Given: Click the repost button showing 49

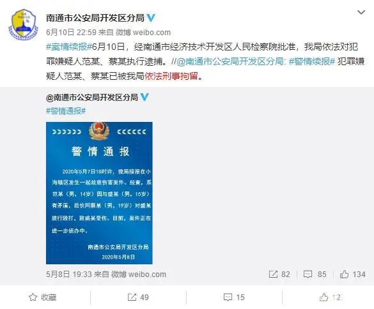Looking at the screenshot, I should [138, 297].
